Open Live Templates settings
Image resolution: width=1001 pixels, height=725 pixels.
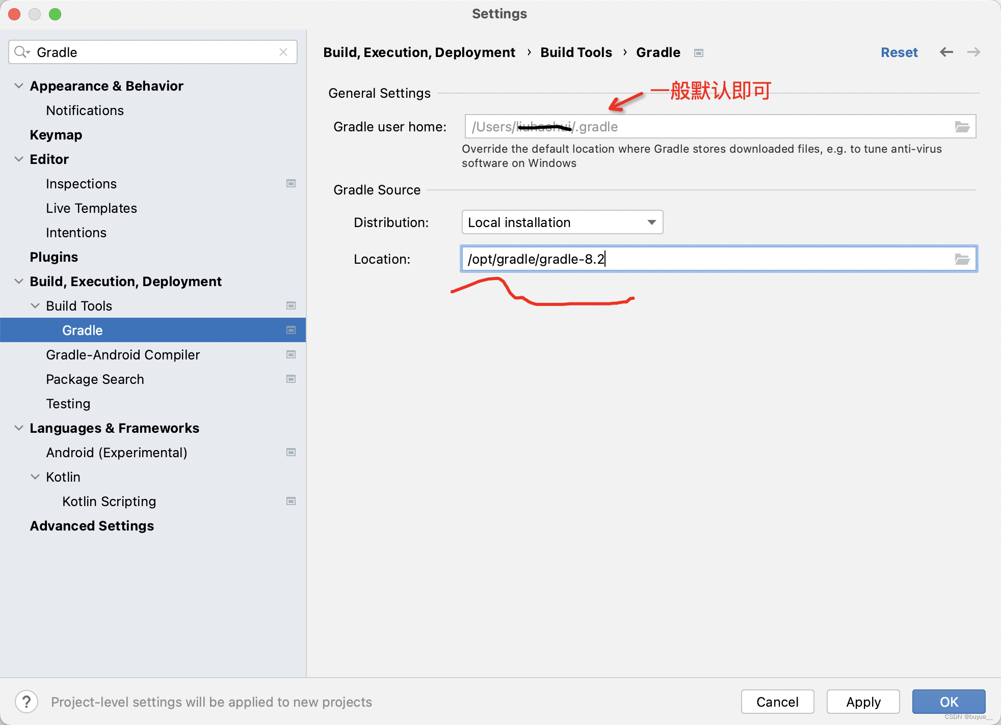click(91, 208)
